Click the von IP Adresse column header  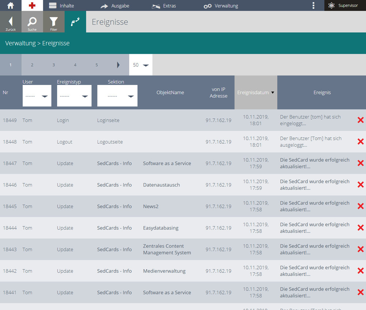pyautogui.click(x=219, y=93)
